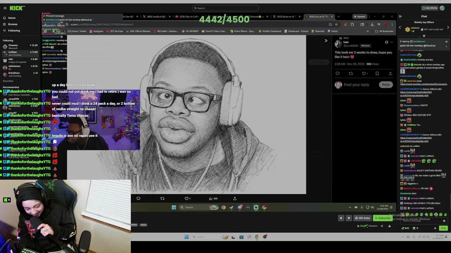The image size is (451, 253).
Task: Click the Gift Subs button
Action: [x=362, y=218]
